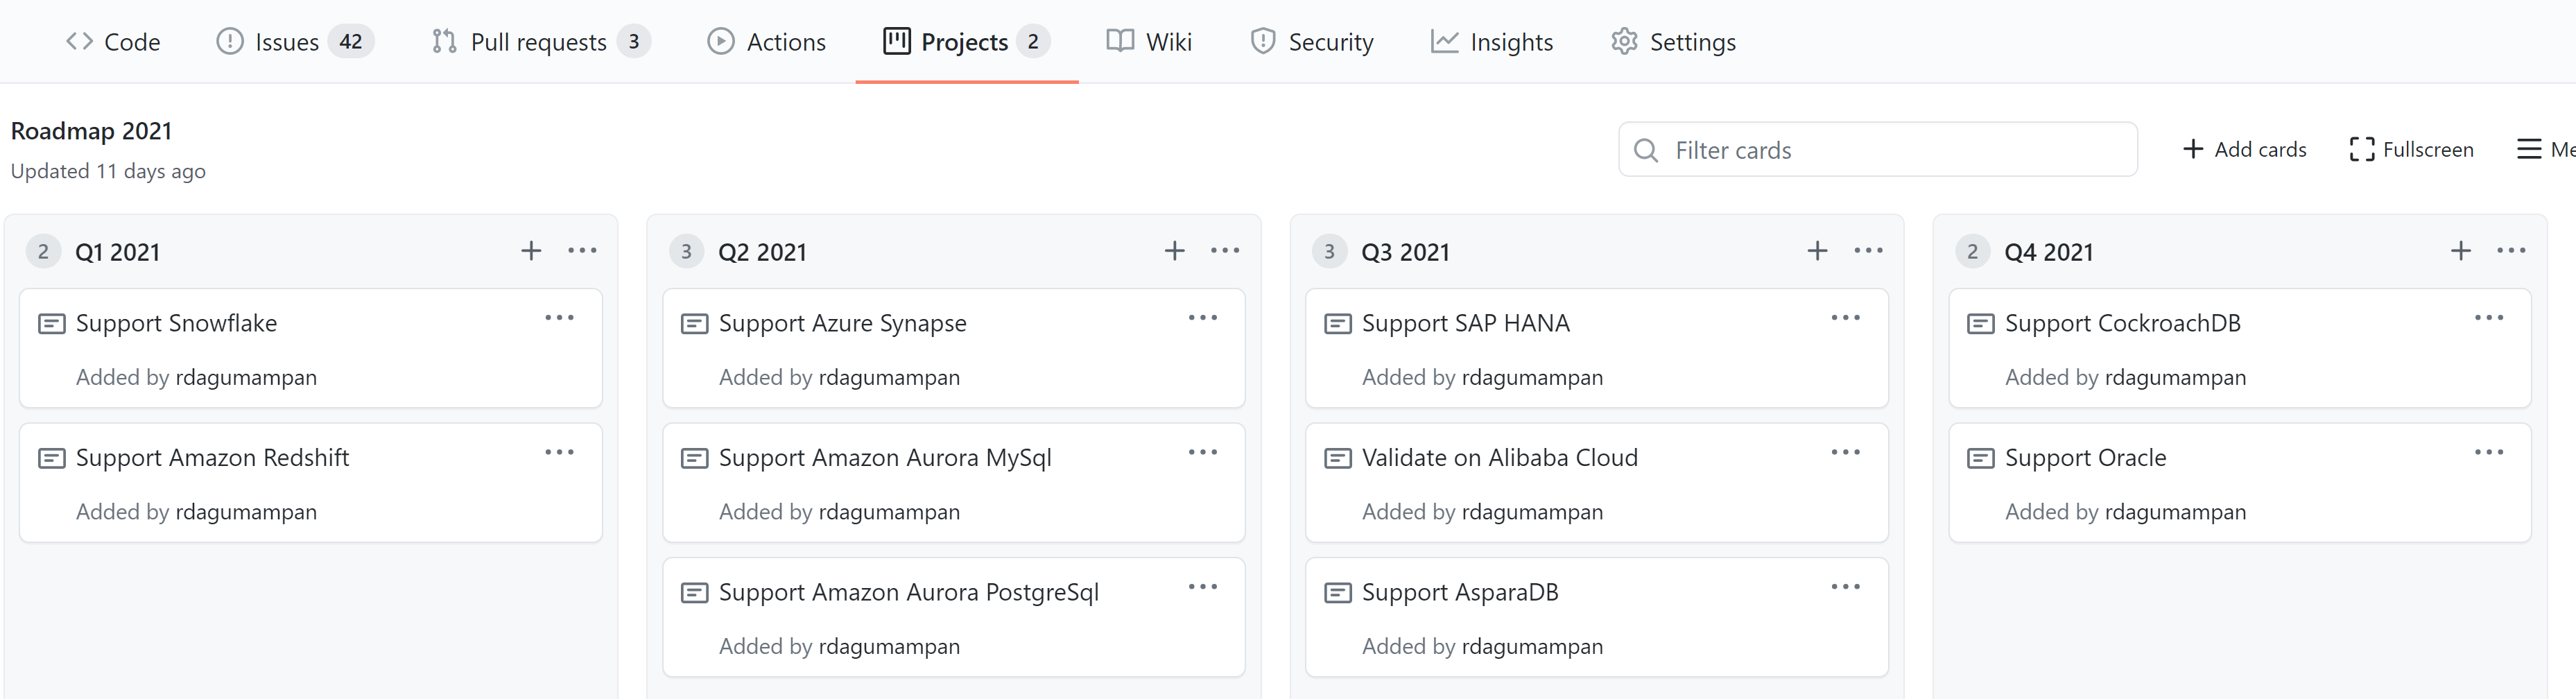Open the Validate on Alibaba Cloud card menu
The image size is (2576, 699).
pos(1845,453)
